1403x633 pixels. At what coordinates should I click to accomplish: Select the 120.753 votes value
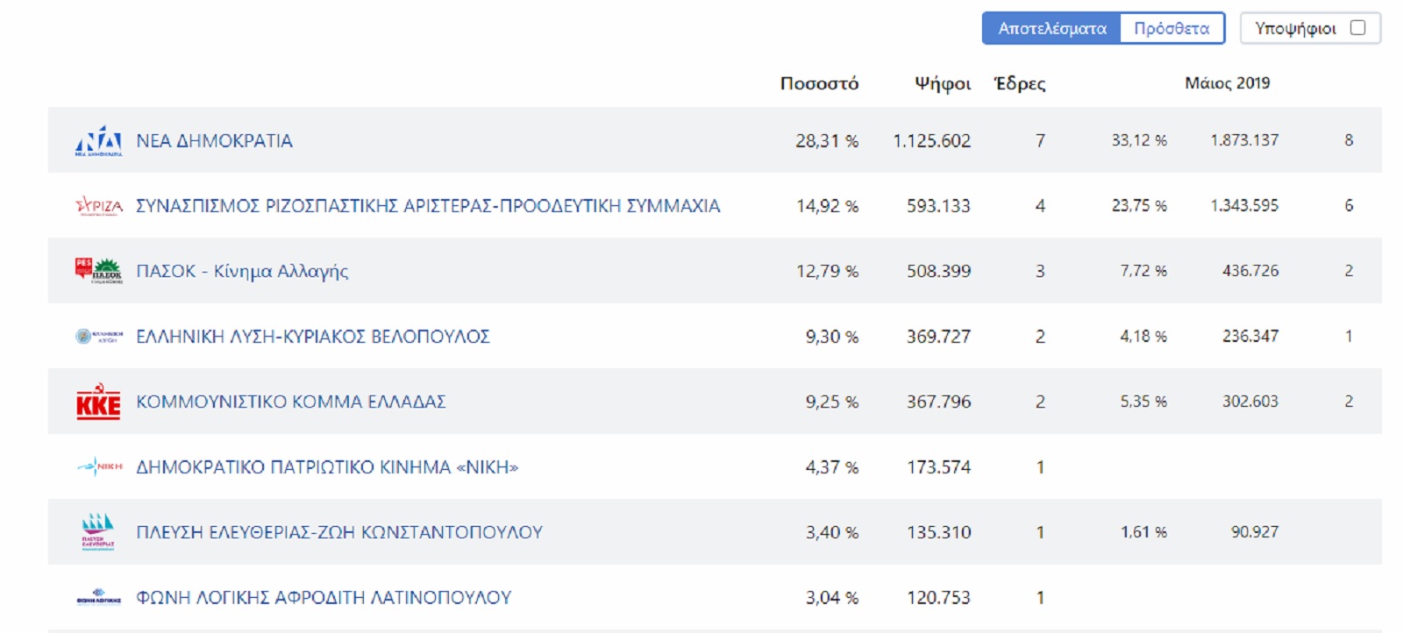pos(938,597)
